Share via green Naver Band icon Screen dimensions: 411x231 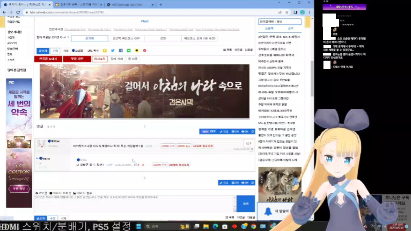click(129, 50)
